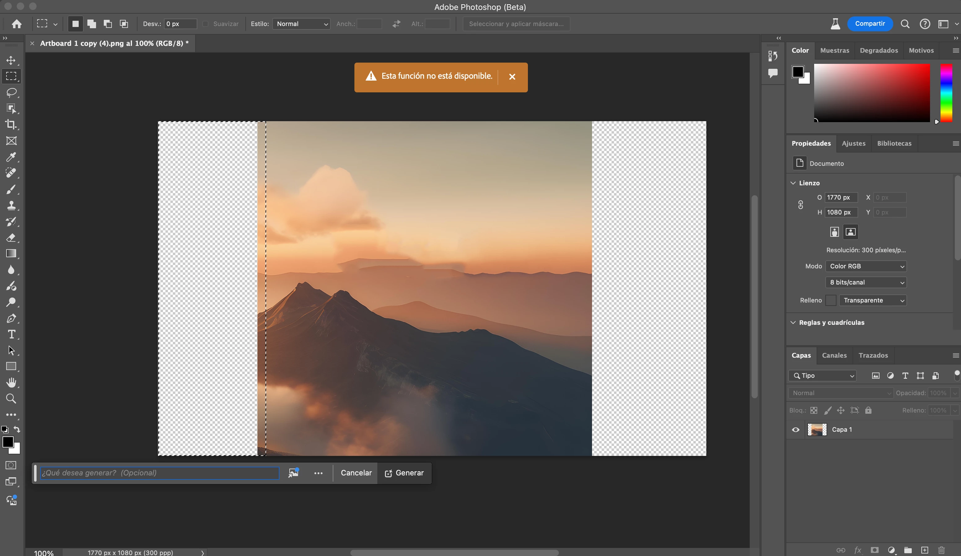Open the Muestras tab
Screen dimensions: 961x556
coord(834,51)
